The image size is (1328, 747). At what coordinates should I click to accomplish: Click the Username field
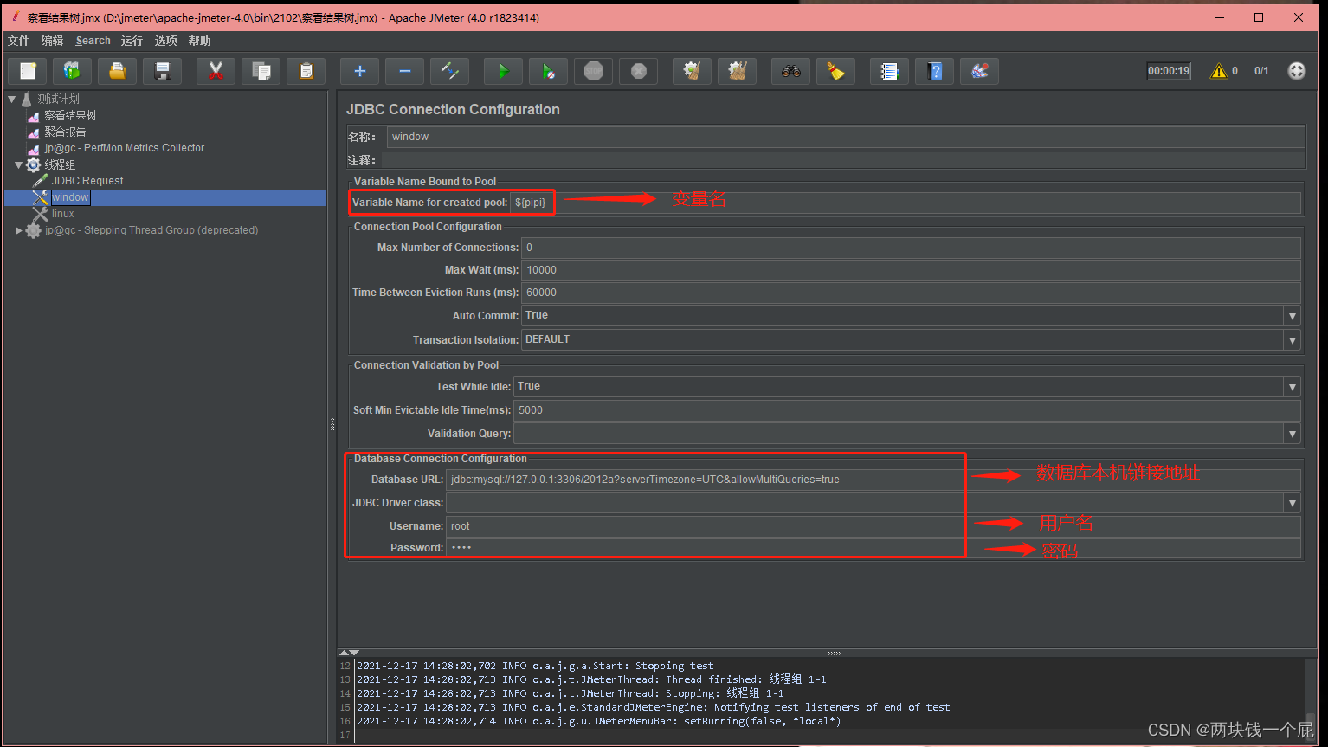[x=874, y=526]
